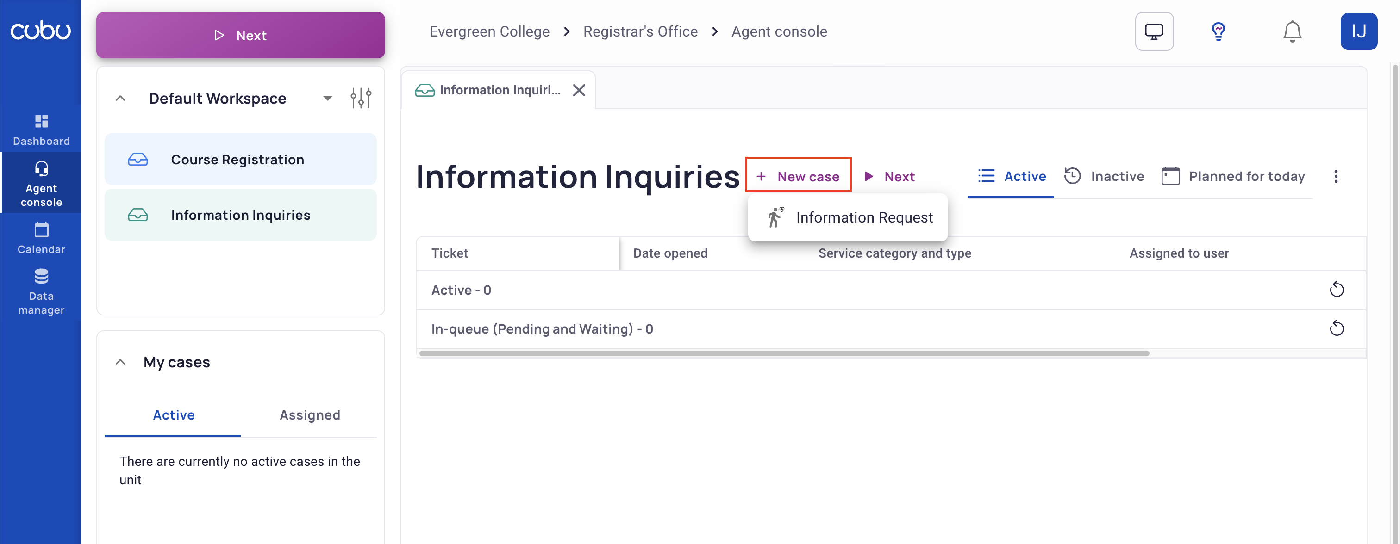
Task: Open the Default Workspace dropdown arrow
Action: tap(327, 98)
